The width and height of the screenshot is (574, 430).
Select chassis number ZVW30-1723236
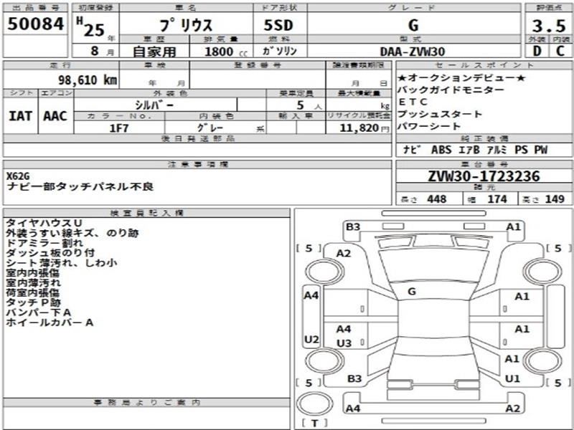pyautogui.click(x=484, y=176)
